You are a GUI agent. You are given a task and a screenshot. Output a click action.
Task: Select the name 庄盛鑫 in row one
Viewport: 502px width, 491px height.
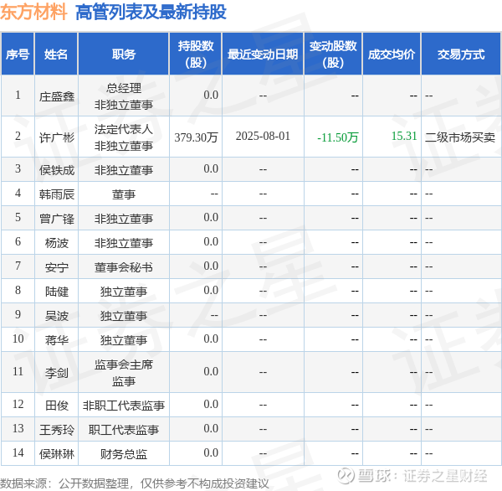point(57,96)
